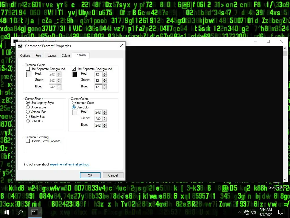Click the Background Blue value field
This screenshot has width=290, height=218.
tap(99, 87)
